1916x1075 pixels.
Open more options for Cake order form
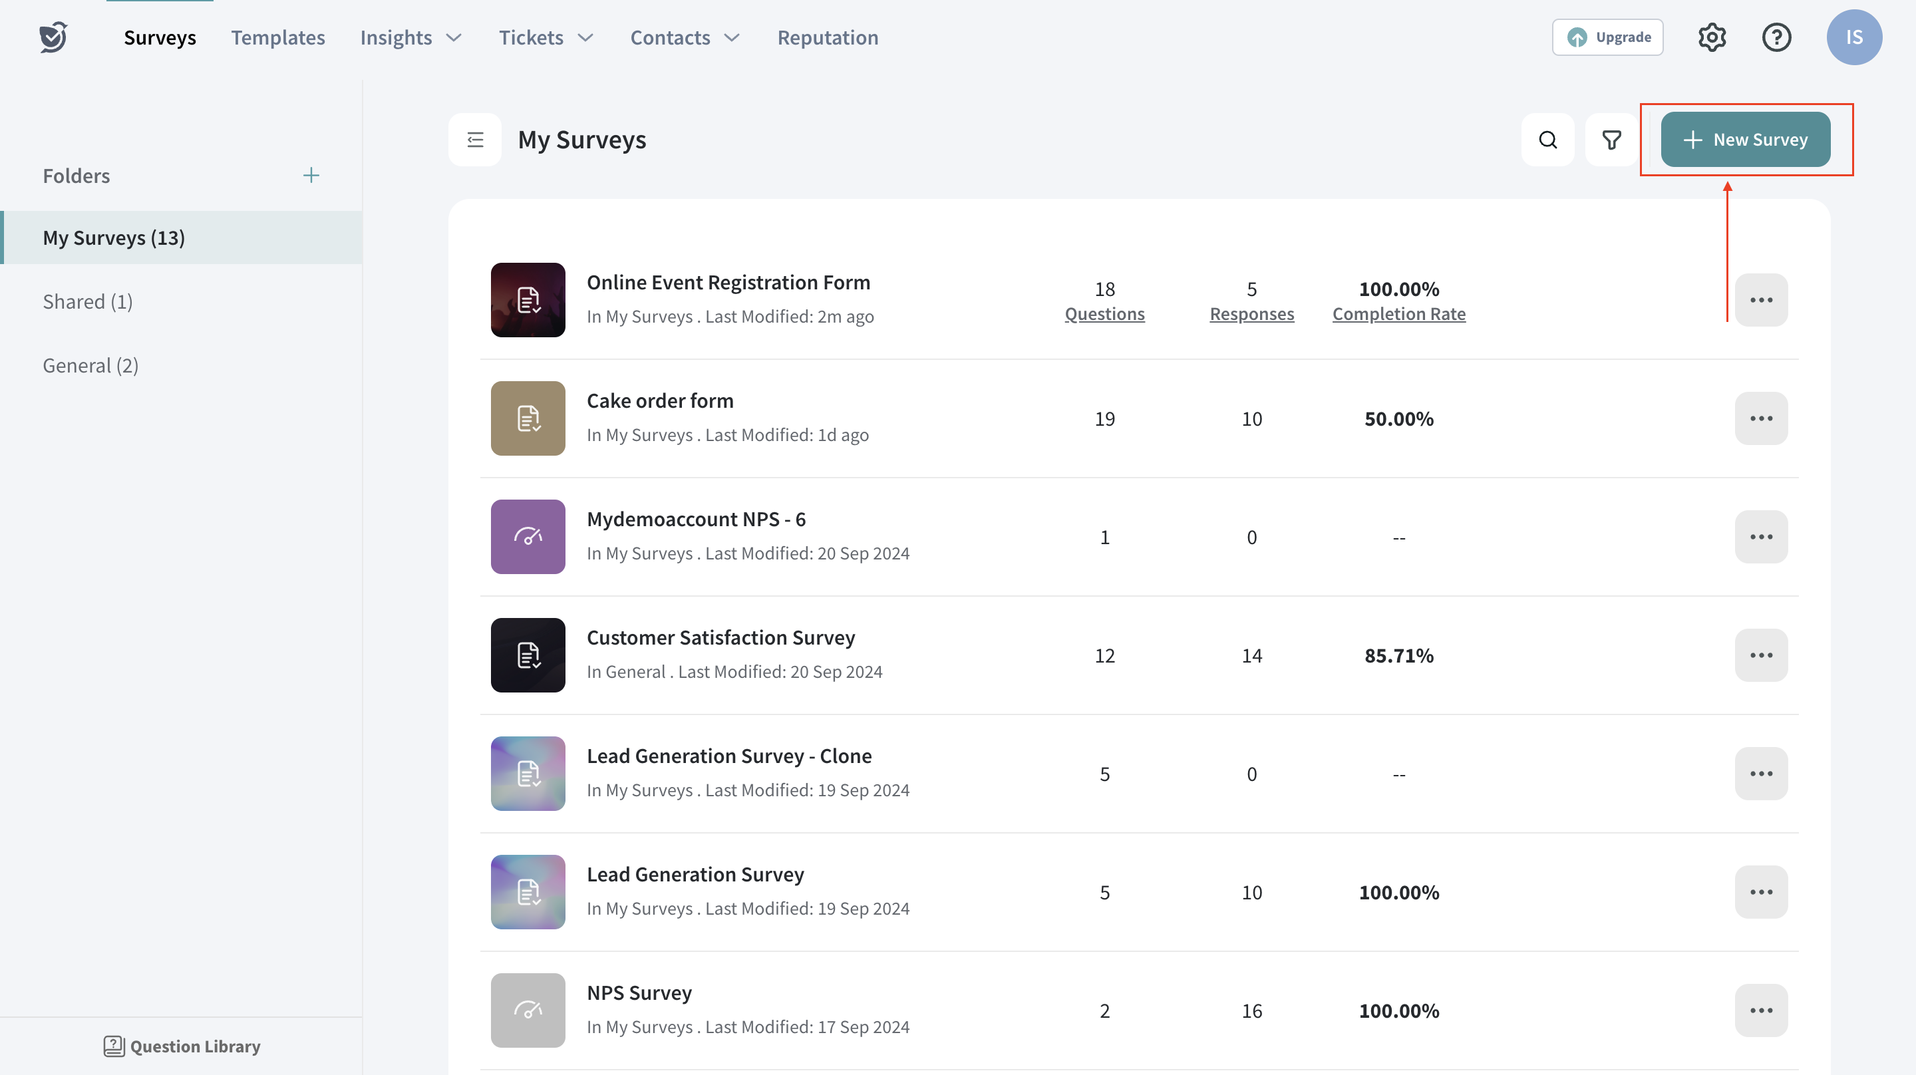1760,419
